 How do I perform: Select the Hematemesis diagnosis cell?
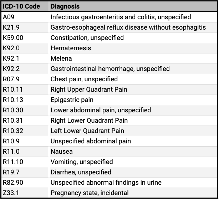[133, 48]
